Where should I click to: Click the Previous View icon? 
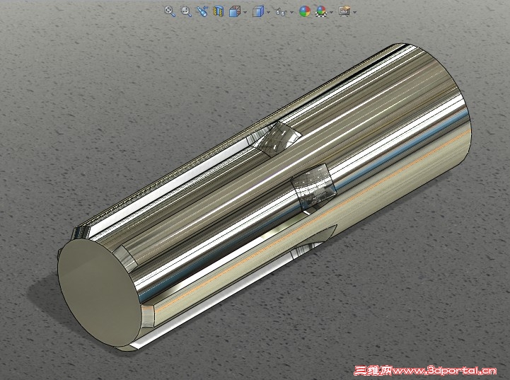pos(202,12)
